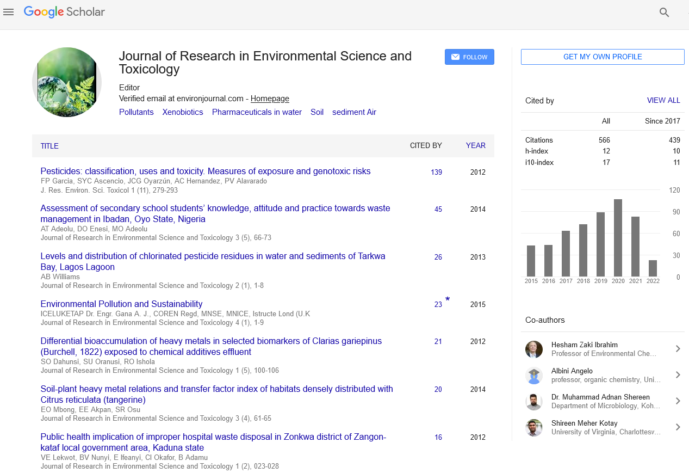
Task: Open the Citrus reticulata heavy metal article
Action: point(216,394)
